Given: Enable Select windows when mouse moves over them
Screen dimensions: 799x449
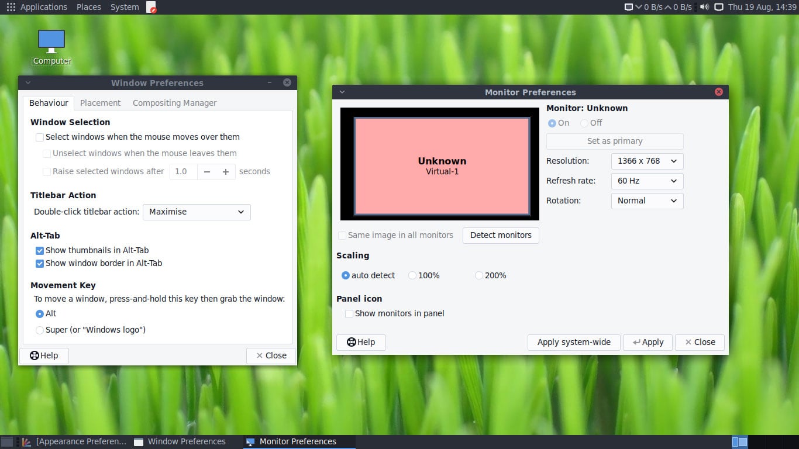Looking at the screenshot, I should (40, 137).
